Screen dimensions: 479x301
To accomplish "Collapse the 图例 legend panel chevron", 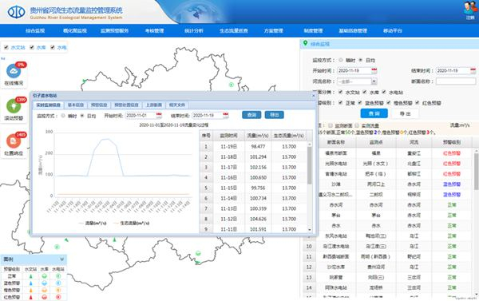I will 62,259.
